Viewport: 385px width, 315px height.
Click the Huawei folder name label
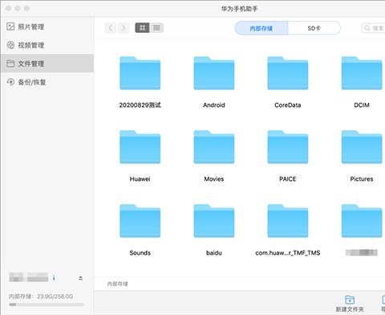140,179
